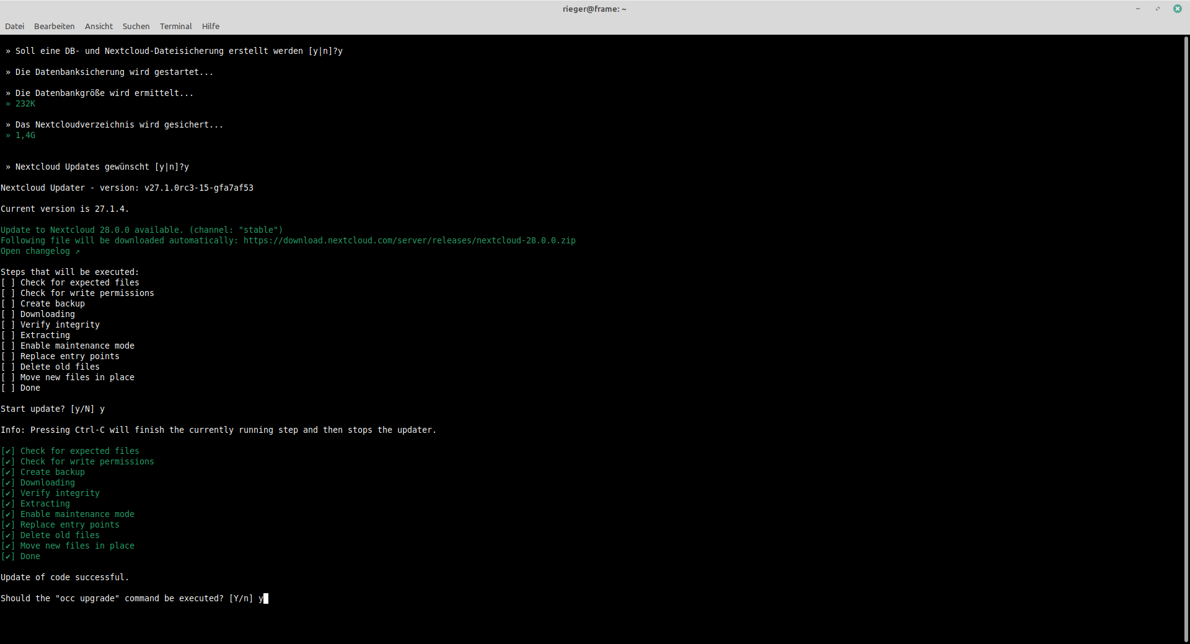Click 'Das Nextcloudverzeichnis wird gesichert...' line
The image size is (1190, 644).
[115, 124]
